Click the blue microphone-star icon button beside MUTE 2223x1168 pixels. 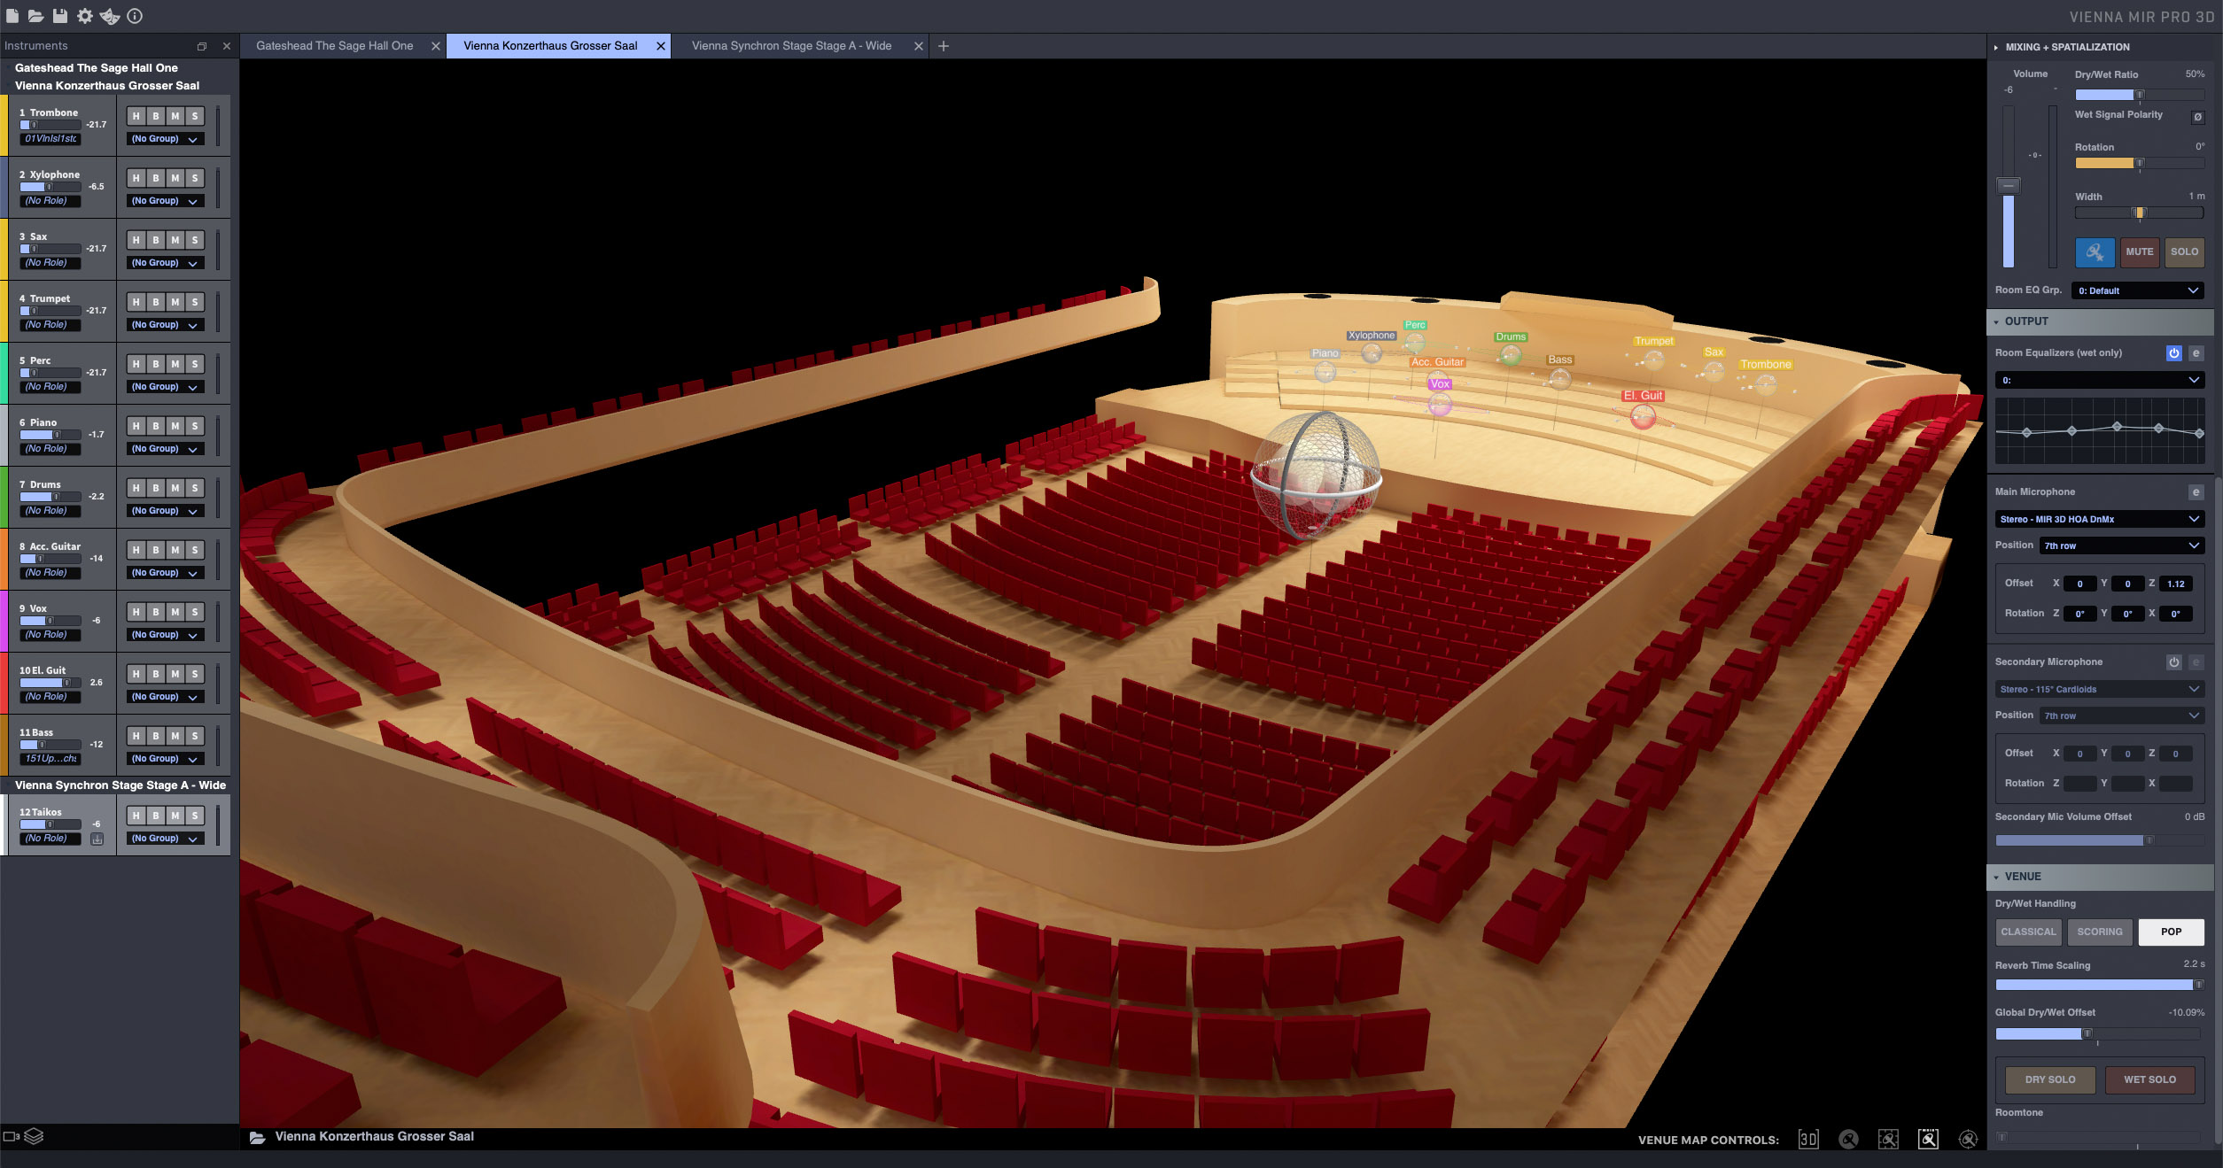(x=2095, y=252)
